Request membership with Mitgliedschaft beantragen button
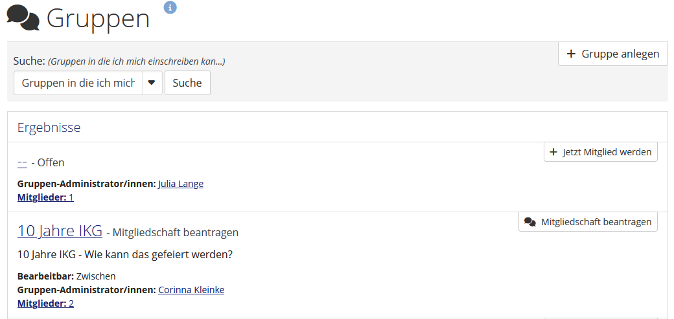 point(588,222)
